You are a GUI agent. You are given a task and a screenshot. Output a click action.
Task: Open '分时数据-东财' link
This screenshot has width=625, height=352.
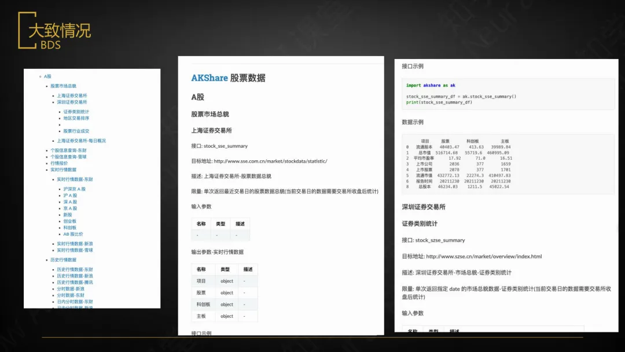pos(71,295)
